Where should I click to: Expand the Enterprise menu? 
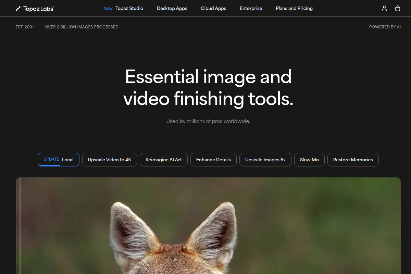click(251, 8)
